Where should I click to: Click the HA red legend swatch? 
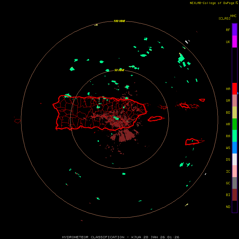tap(234, 89)
